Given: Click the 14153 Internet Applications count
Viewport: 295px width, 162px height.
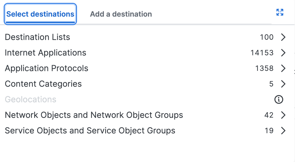Looking at the screenshot, I should [262, 53].
